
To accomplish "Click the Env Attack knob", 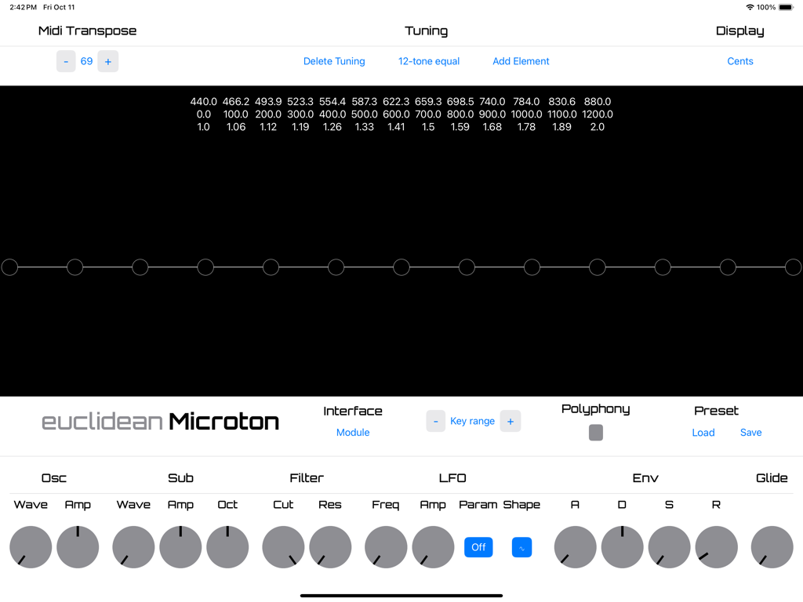I will tap(575, 547).
